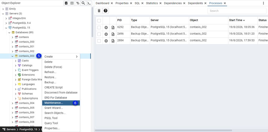Click the Casts node icon

19,61
